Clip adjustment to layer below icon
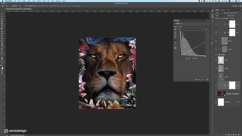Image resolution: width=242 pixels, height=136 pixels. point(197,80)
